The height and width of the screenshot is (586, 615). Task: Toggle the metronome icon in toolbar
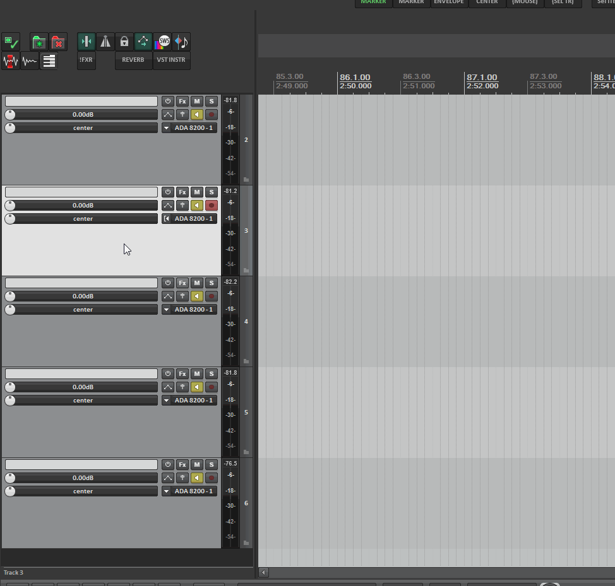pyautogui.click(x=105, y=42)
